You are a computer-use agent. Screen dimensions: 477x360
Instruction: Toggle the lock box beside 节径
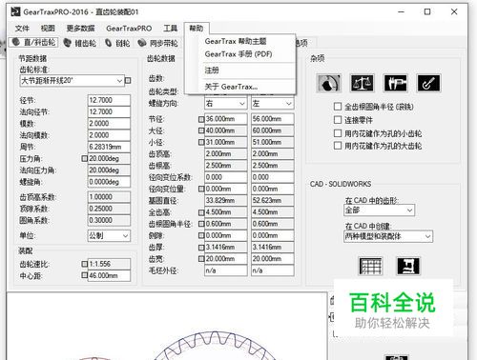pyautogui.click(x=201, y=119)
